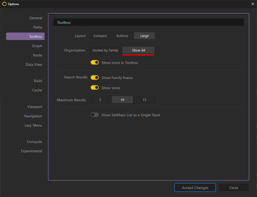
Task: Open the General options category
Action: (x=35, y=18)
